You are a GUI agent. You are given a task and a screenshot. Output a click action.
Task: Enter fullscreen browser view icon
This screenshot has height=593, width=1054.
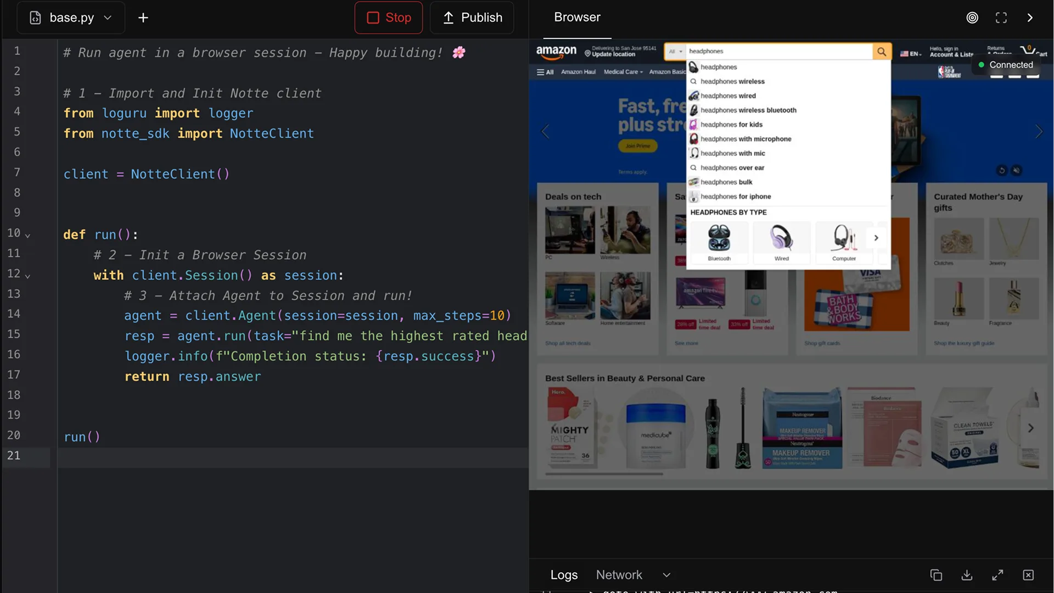coord(1001,18)
